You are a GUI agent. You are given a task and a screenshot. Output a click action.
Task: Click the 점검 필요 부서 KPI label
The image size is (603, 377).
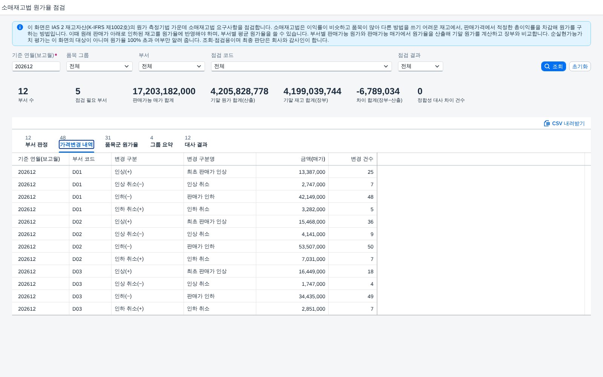point(91,100)
